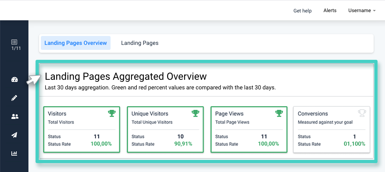Click the status value 11 on Page Views card
The image size is (385, 172).
coord(264,136)
